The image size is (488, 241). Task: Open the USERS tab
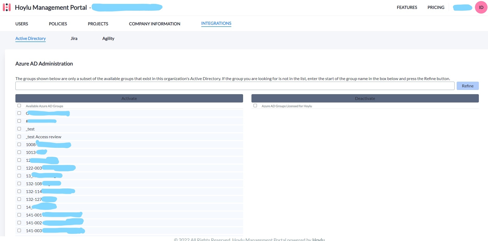[22, 24]
